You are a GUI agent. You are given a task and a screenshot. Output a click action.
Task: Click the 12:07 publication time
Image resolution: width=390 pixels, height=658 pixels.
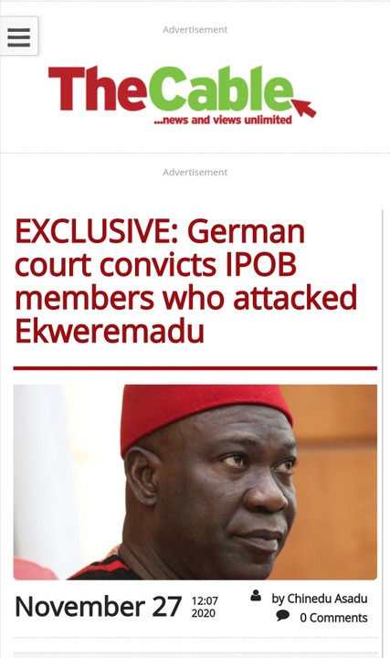tap(205, 601)
